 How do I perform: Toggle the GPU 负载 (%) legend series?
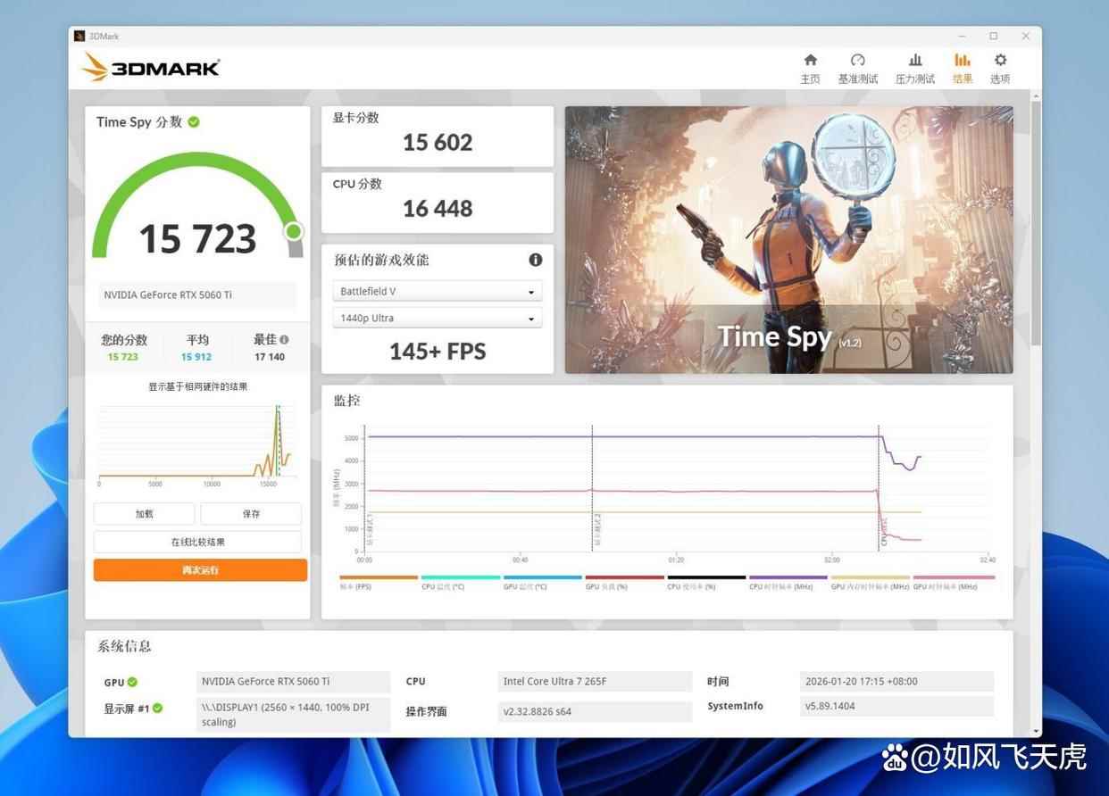pyautogui.click(x=624, y=582)
